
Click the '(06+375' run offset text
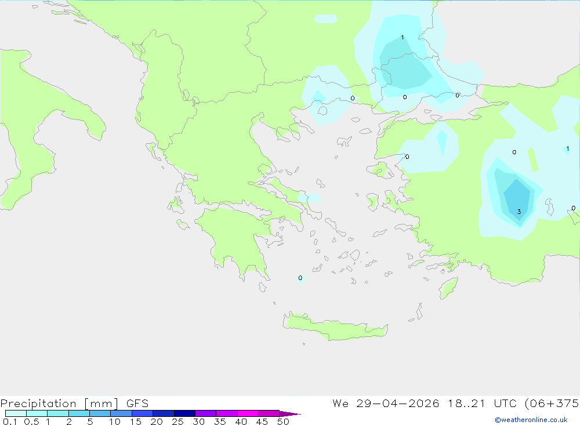pyautogui.click(x=552, y=404)
